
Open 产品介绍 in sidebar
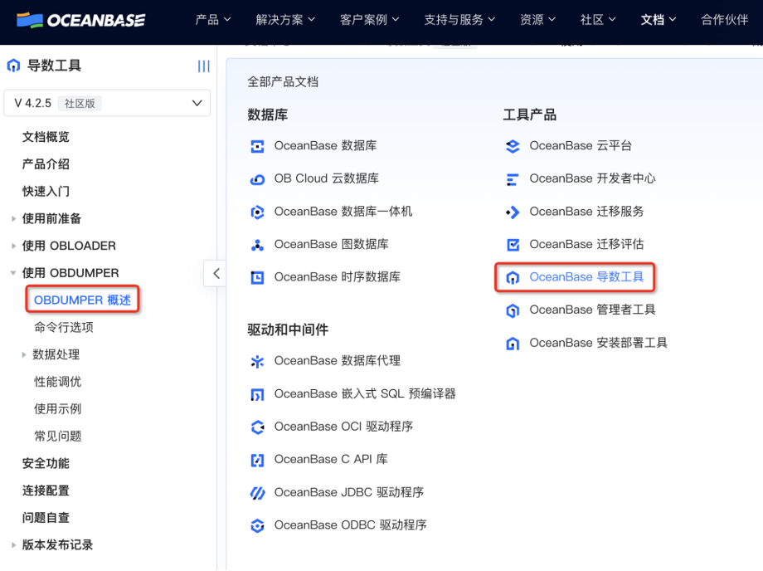pyautogui.click(x=46, y=164)
